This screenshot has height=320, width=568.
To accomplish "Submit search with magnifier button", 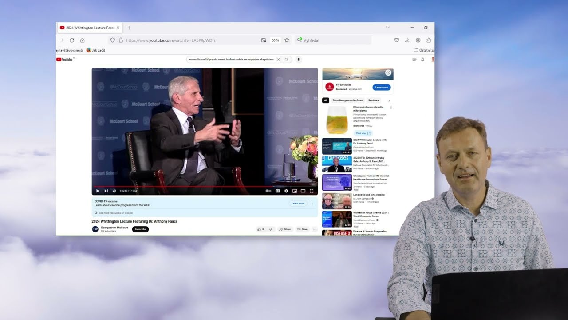I will click(287, 59).
